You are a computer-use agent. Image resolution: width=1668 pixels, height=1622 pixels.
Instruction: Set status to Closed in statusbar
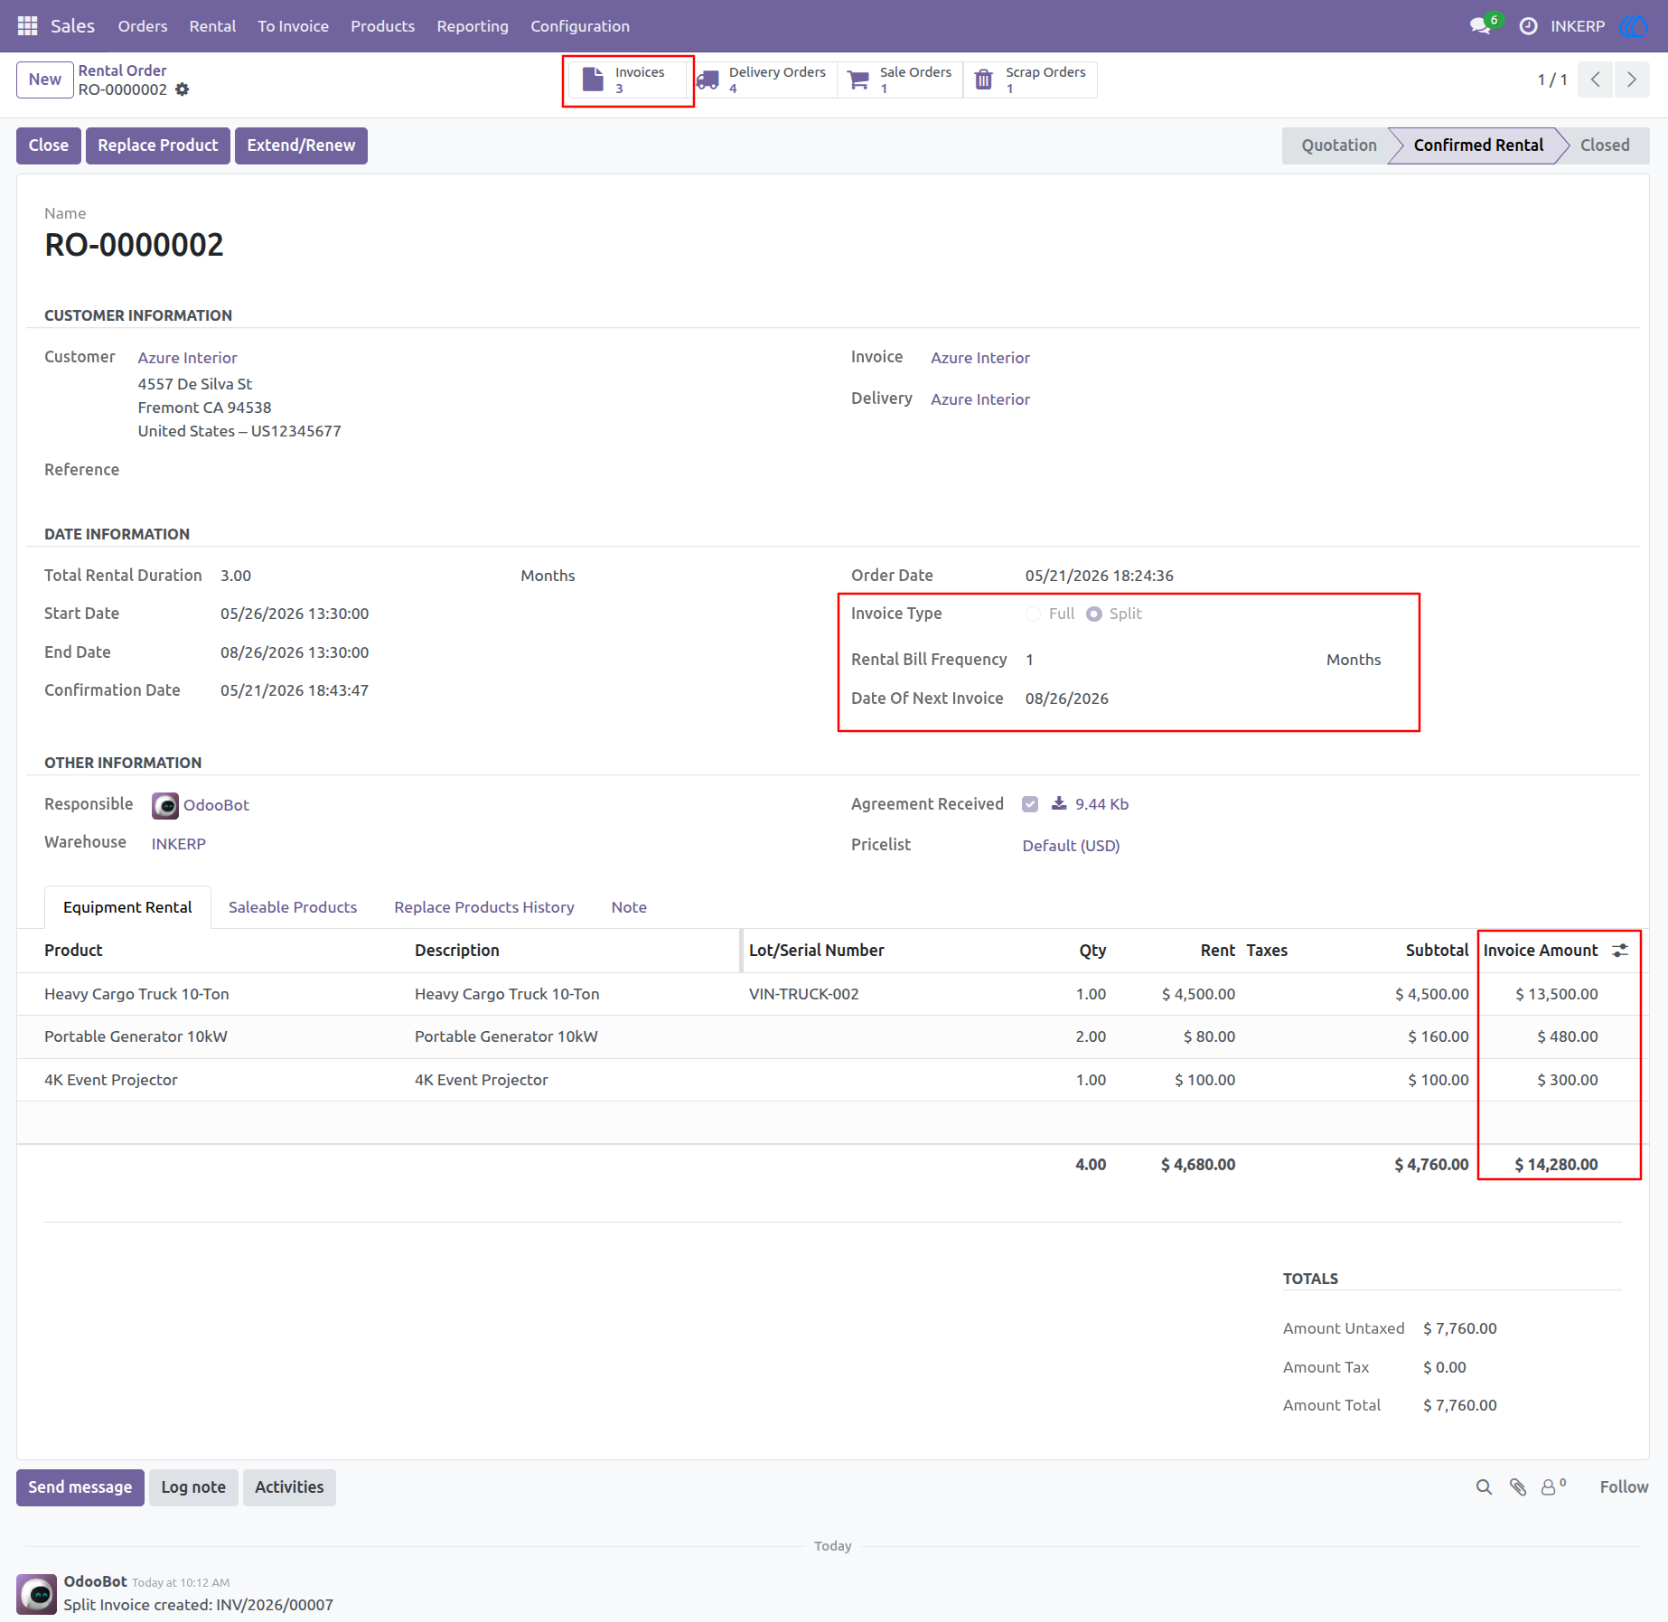coord(1605,145)
